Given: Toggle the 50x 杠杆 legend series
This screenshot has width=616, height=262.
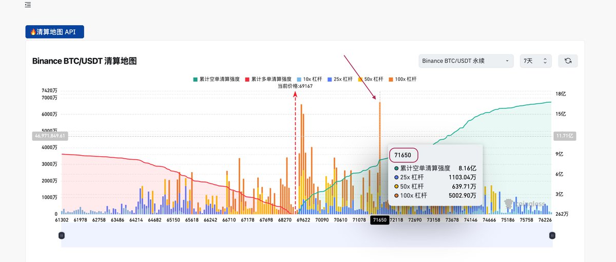Looking at the screenshot, I should click(371, 79).
